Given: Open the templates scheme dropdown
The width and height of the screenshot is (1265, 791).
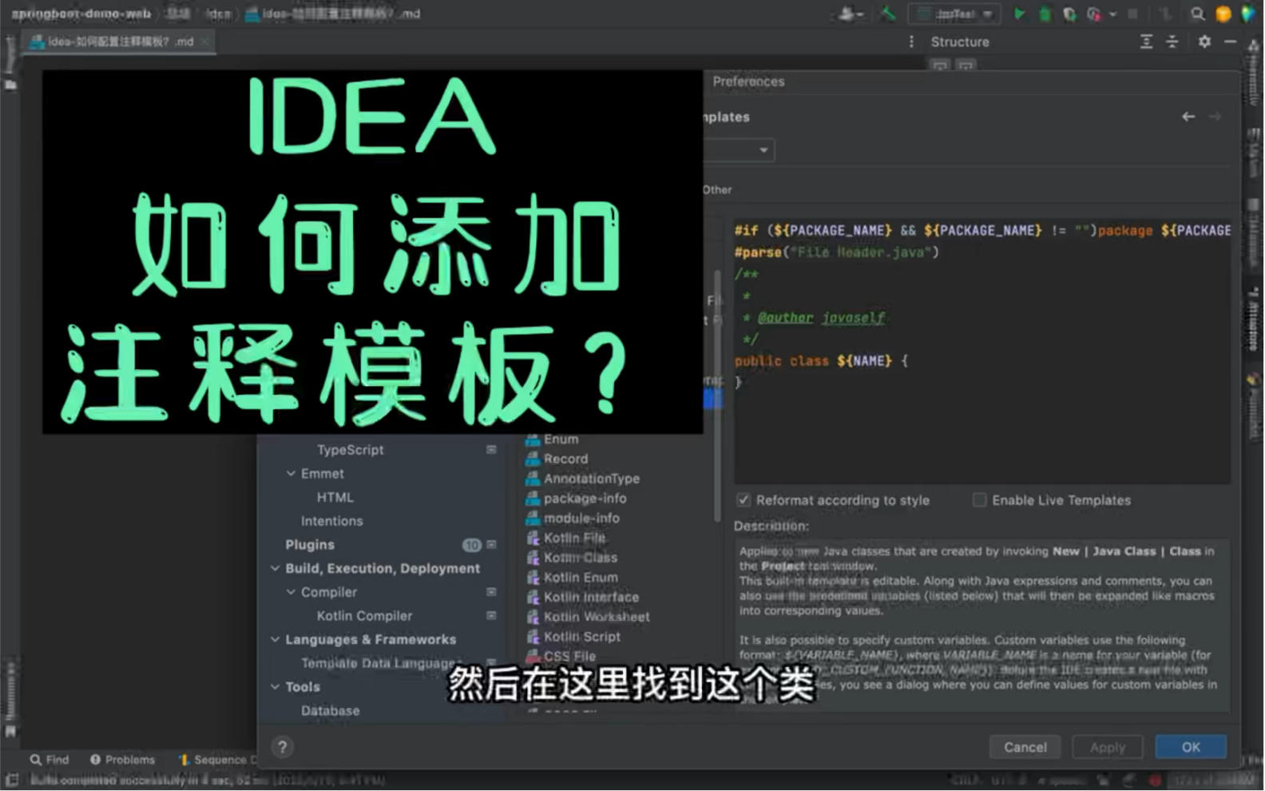Looking at the screenshot, I should pos(739,150).
